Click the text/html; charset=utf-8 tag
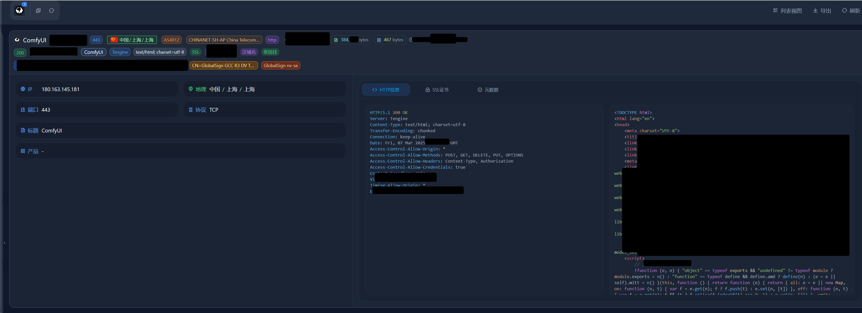The height and width of the screenshot is (313, 862). [160, 52]
